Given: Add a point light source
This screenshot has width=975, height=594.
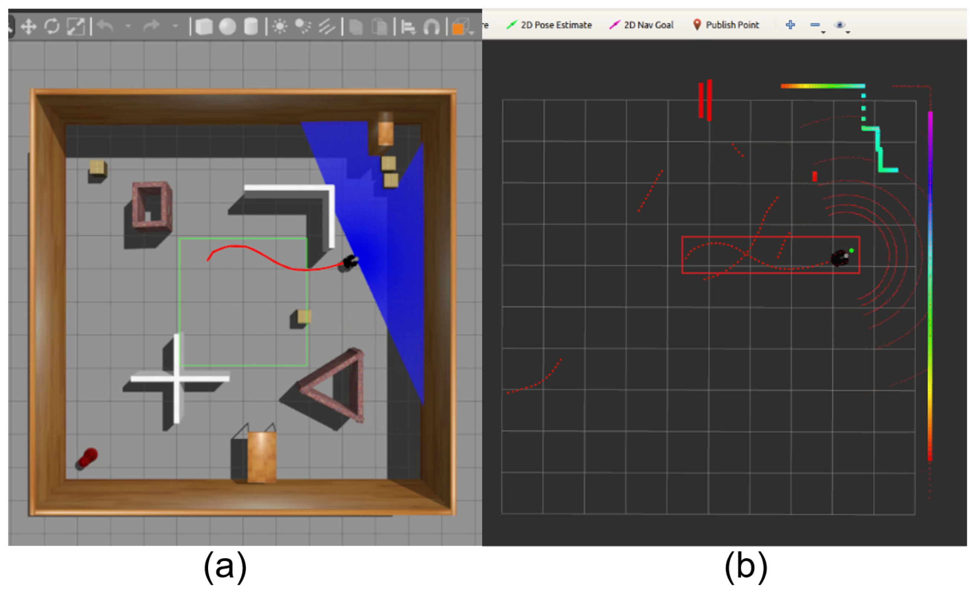Looking at the screenshot, I should [x=280, y=27].
